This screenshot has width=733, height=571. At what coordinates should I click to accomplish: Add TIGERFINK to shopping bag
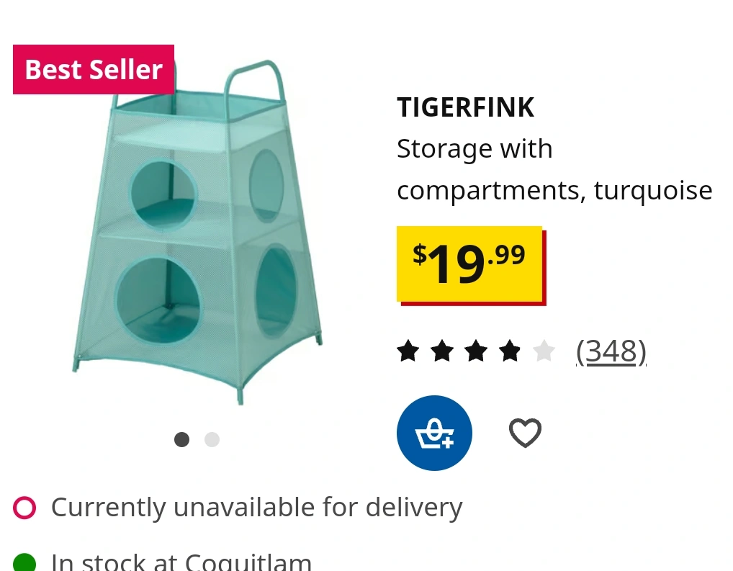pyautogui.click(x=434, y=433)
